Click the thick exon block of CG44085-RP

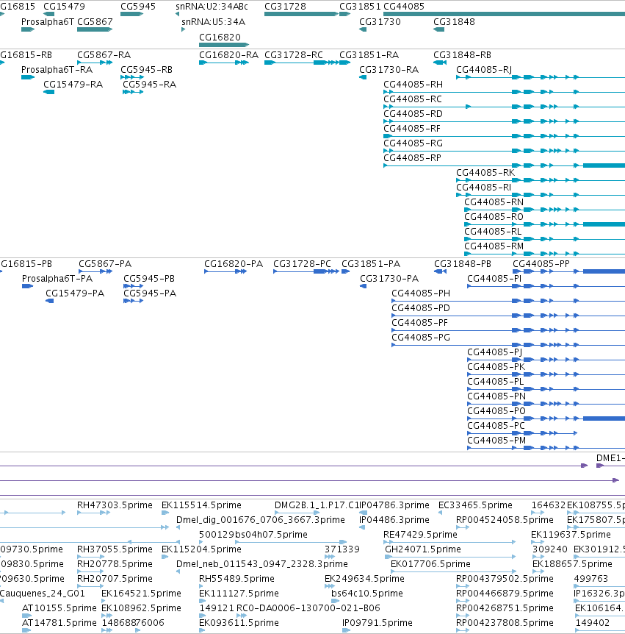tap(604, 165)
